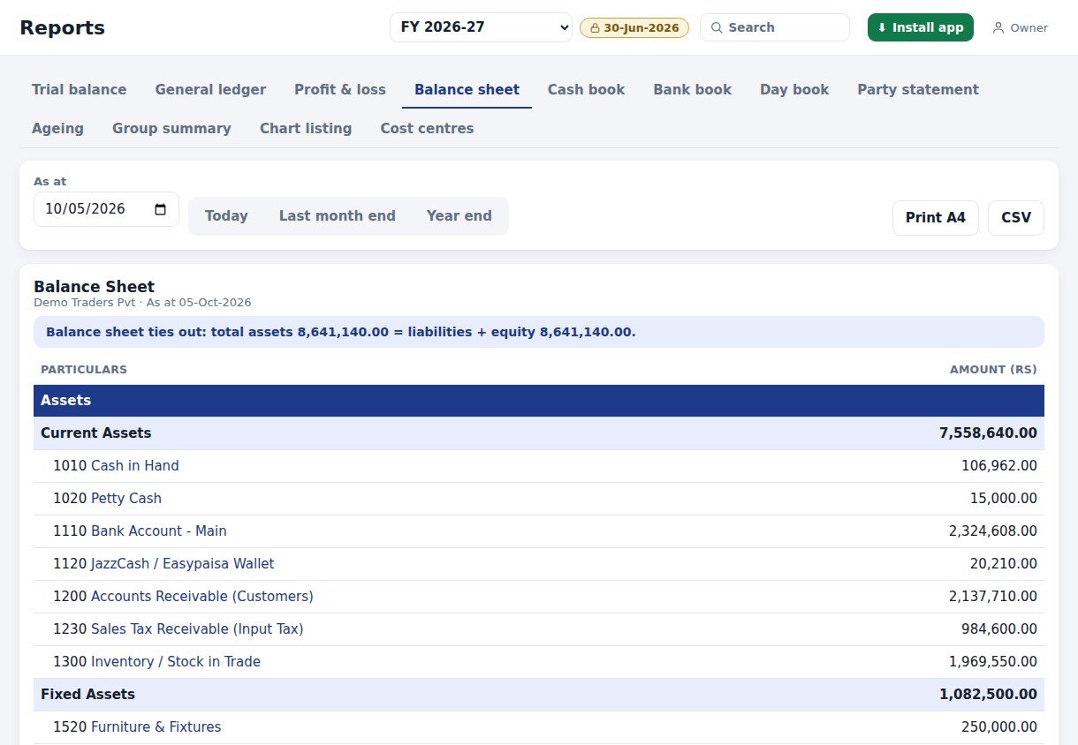This screenshot has height=745, width=1078.
Task: Choose Last month end date preset
Action: click(x=338, y=215)
